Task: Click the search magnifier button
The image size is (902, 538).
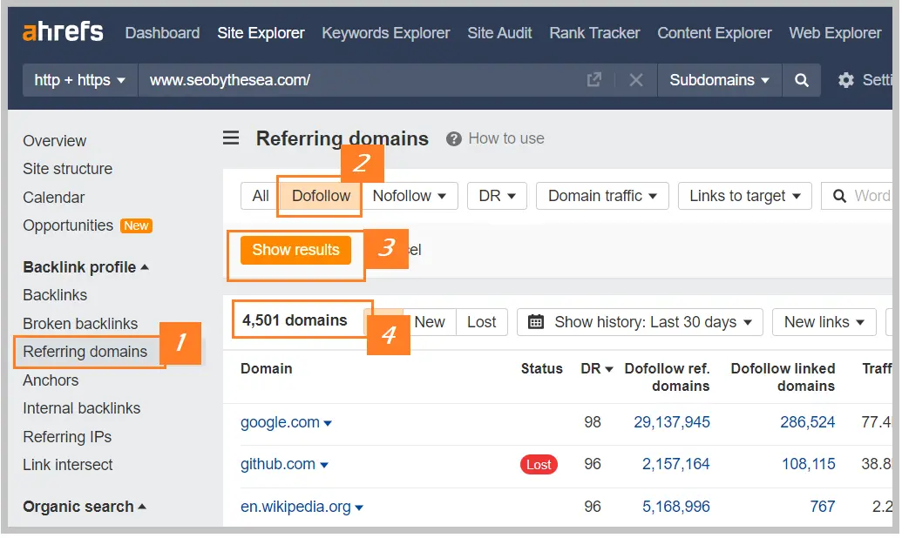Action: point(801,80)
